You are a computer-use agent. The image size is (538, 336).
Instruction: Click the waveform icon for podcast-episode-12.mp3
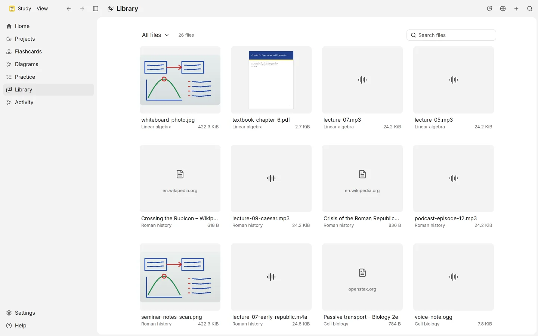tap(454, 178)
